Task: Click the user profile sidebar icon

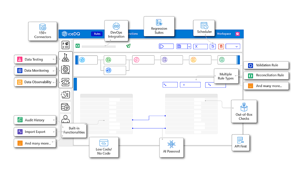Action: tap(65, 119)
